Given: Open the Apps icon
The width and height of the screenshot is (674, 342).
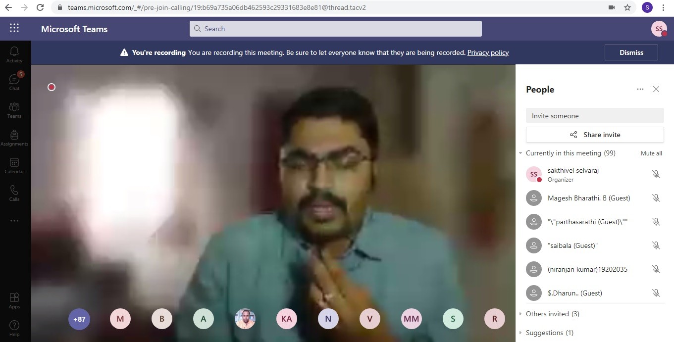Looking at the screenshot, I should 14,300.
